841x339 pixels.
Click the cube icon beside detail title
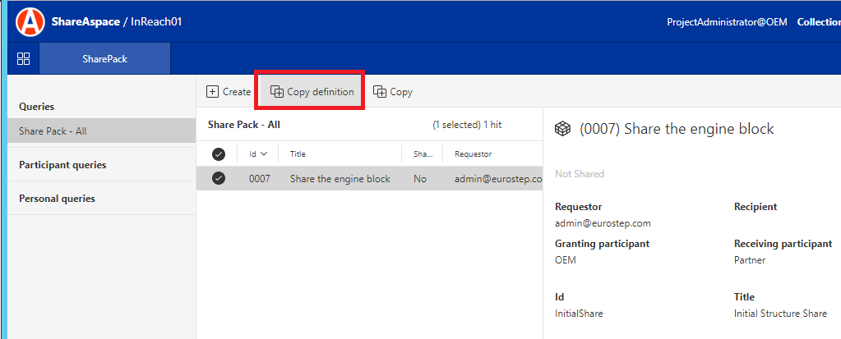[x=562, y=129]
